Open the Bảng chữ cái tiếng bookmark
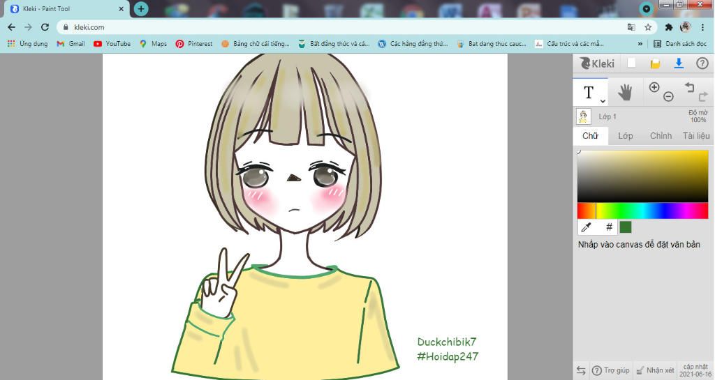Viewport: 715px width, 380px height. [x=256, y=44]
